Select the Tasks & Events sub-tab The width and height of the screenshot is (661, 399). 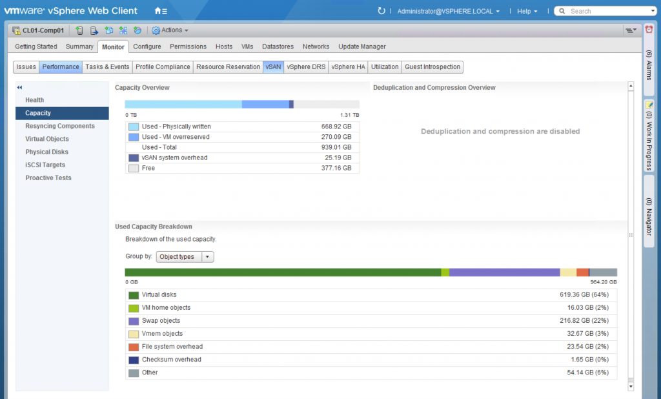[107, 67]
